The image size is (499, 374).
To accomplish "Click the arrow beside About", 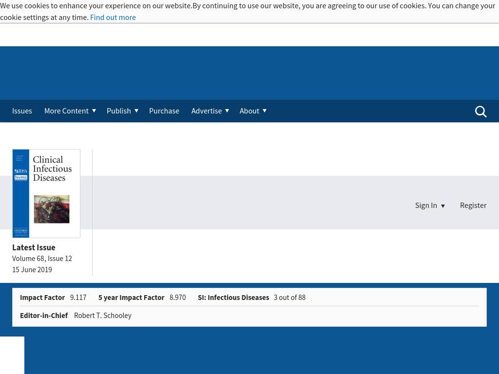I will (x=265, y=111).
